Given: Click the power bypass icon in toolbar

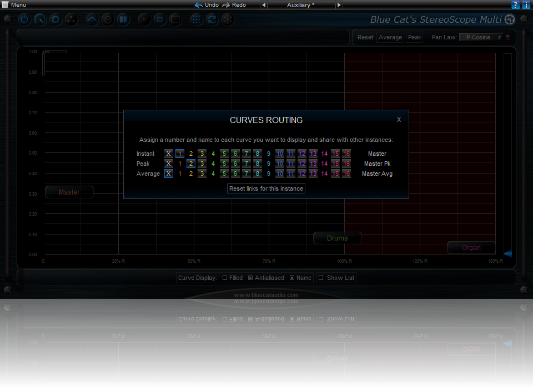Looking at the screenshot, I should (24, 19).
